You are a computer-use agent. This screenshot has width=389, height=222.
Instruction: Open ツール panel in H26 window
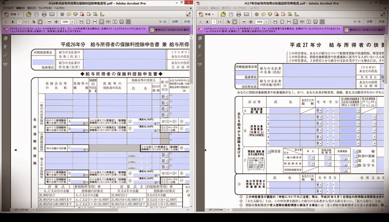[x=162, y=22]
